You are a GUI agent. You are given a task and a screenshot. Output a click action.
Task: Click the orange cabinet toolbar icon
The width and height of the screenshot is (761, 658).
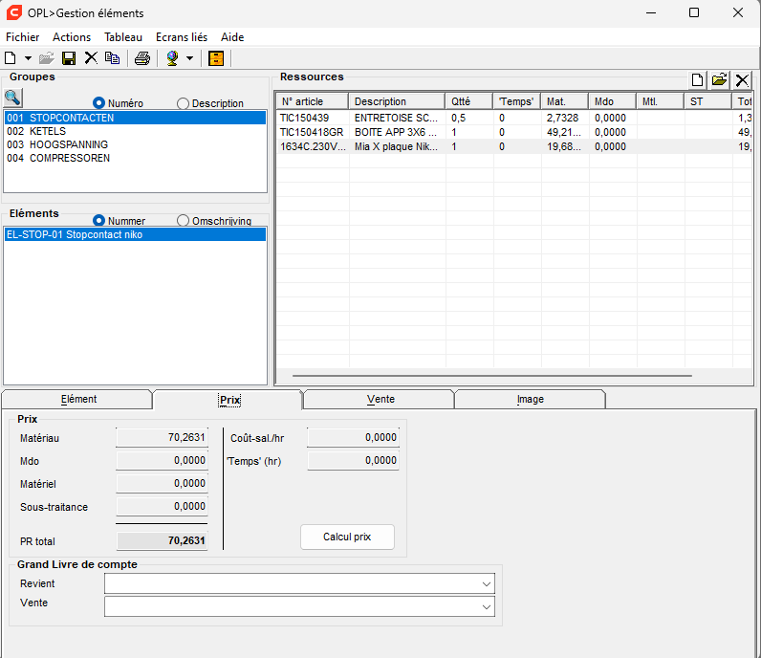[x=216, y=58]
